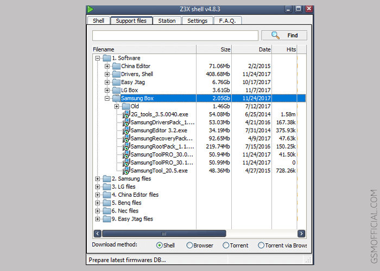Click the LG Box folder icon

[116, 90]
